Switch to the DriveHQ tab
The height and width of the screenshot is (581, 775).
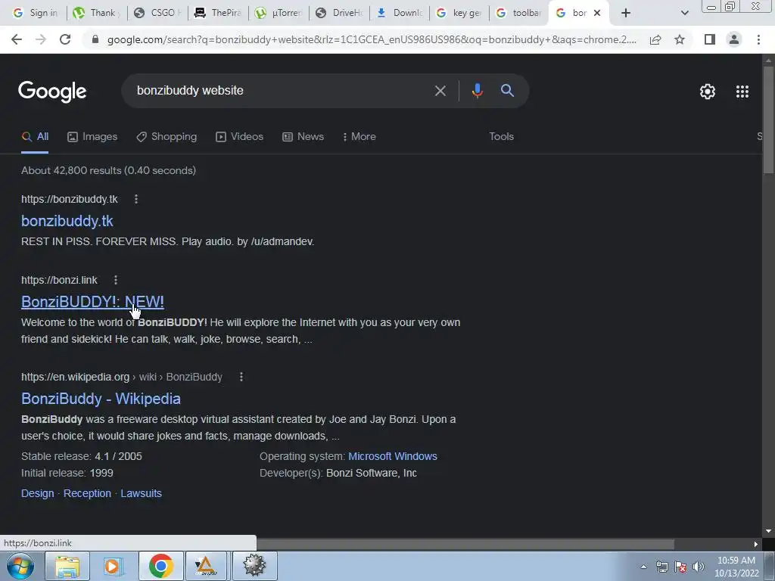tap(339, 13)
